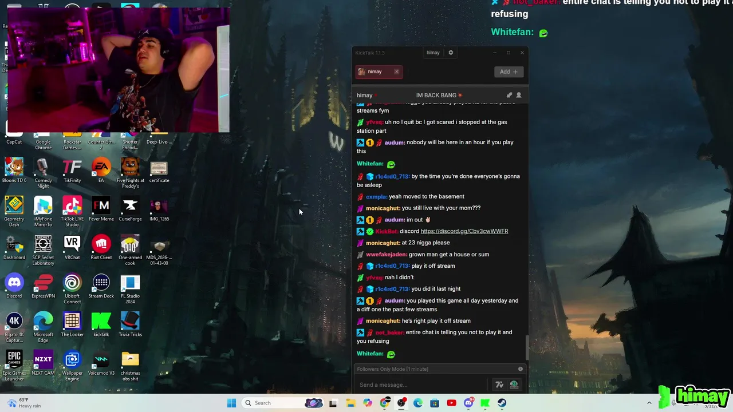Click the himay user menu in title bar

click(x=433, y=53)
